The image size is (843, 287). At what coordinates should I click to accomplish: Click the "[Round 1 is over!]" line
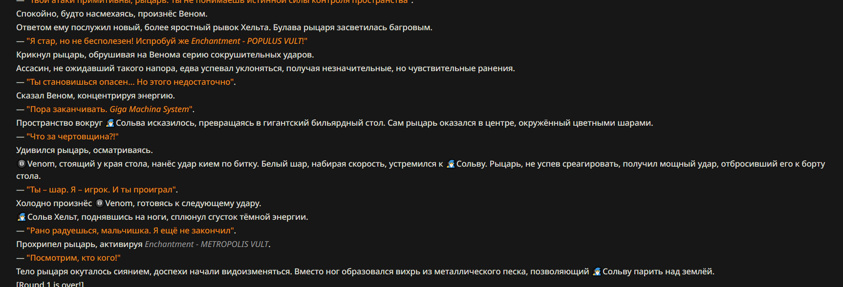click(x=50, y=284)
